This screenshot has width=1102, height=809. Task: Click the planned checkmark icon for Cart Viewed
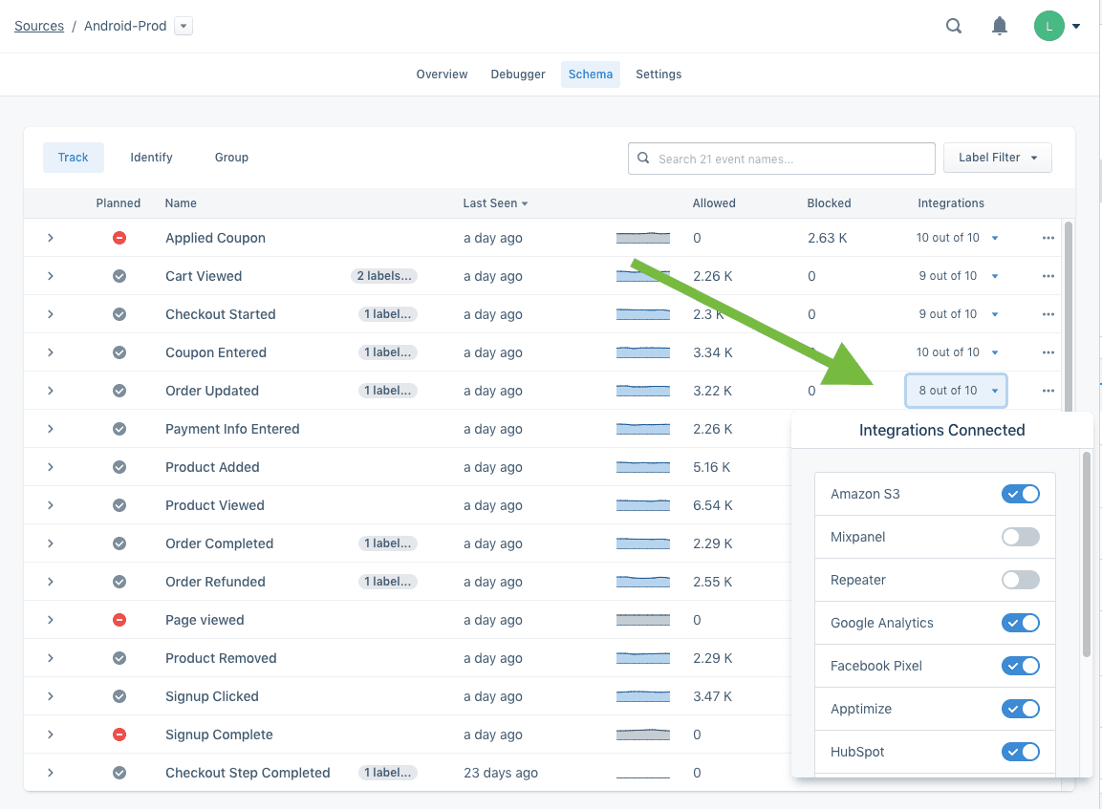coord(119,276)
